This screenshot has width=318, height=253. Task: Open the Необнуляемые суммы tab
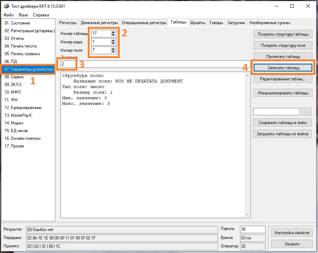pos(269,23)
